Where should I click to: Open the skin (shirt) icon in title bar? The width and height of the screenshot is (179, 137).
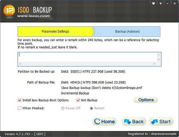point(153,3)
